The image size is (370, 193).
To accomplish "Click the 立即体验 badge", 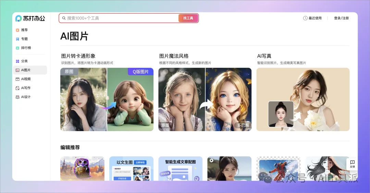I will [x=140, y=162].
